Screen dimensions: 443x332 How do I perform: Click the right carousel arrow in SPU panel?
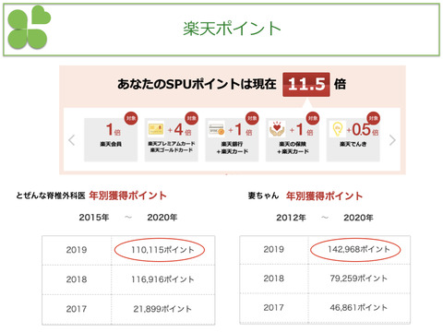pos(392,140)
